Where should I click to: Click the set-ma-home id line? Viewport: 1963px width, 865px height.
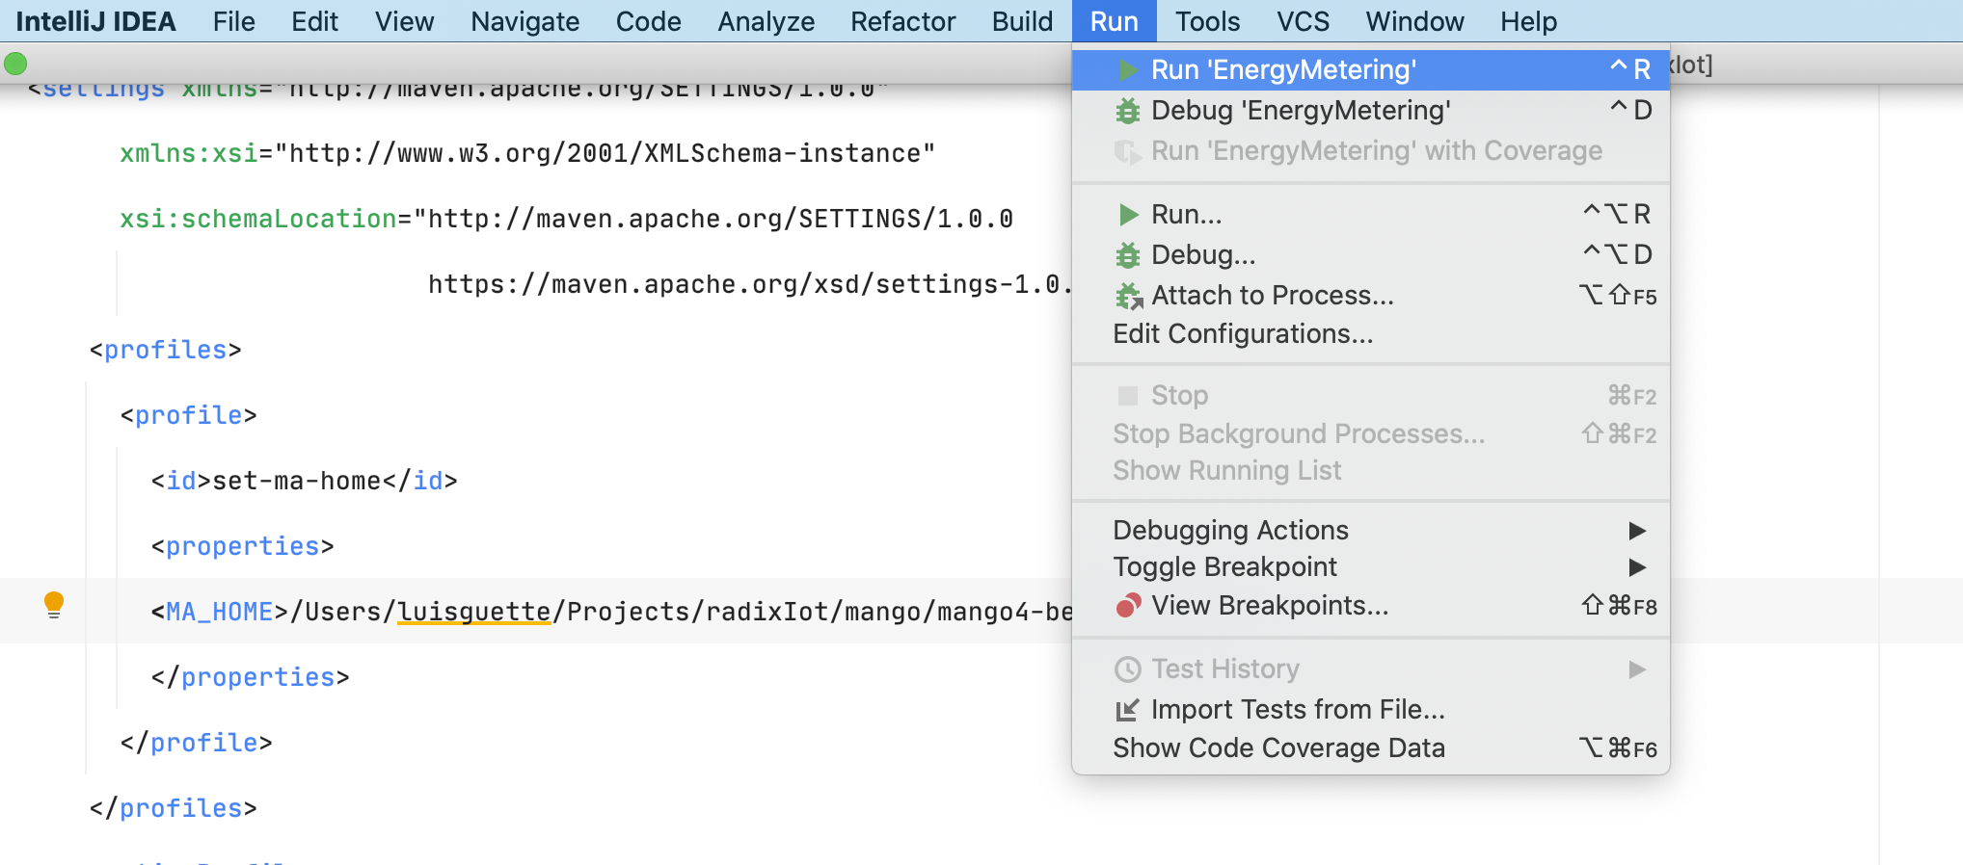304,481
